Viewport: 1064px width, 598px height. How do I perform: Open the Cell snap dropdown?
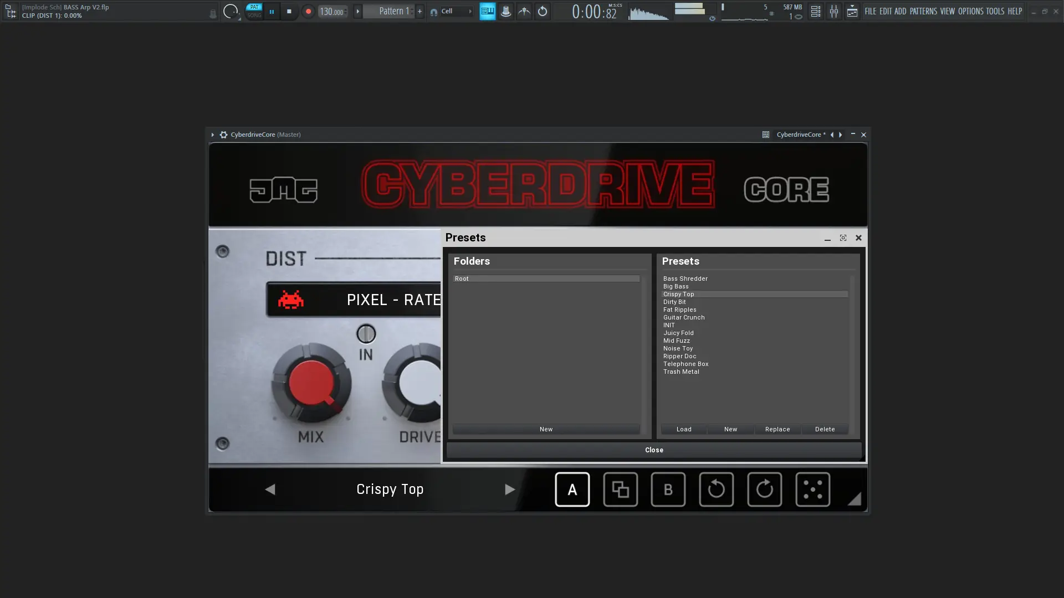[456, 11]
